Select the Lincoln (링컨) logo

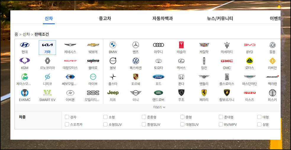[x=204, y=61]
